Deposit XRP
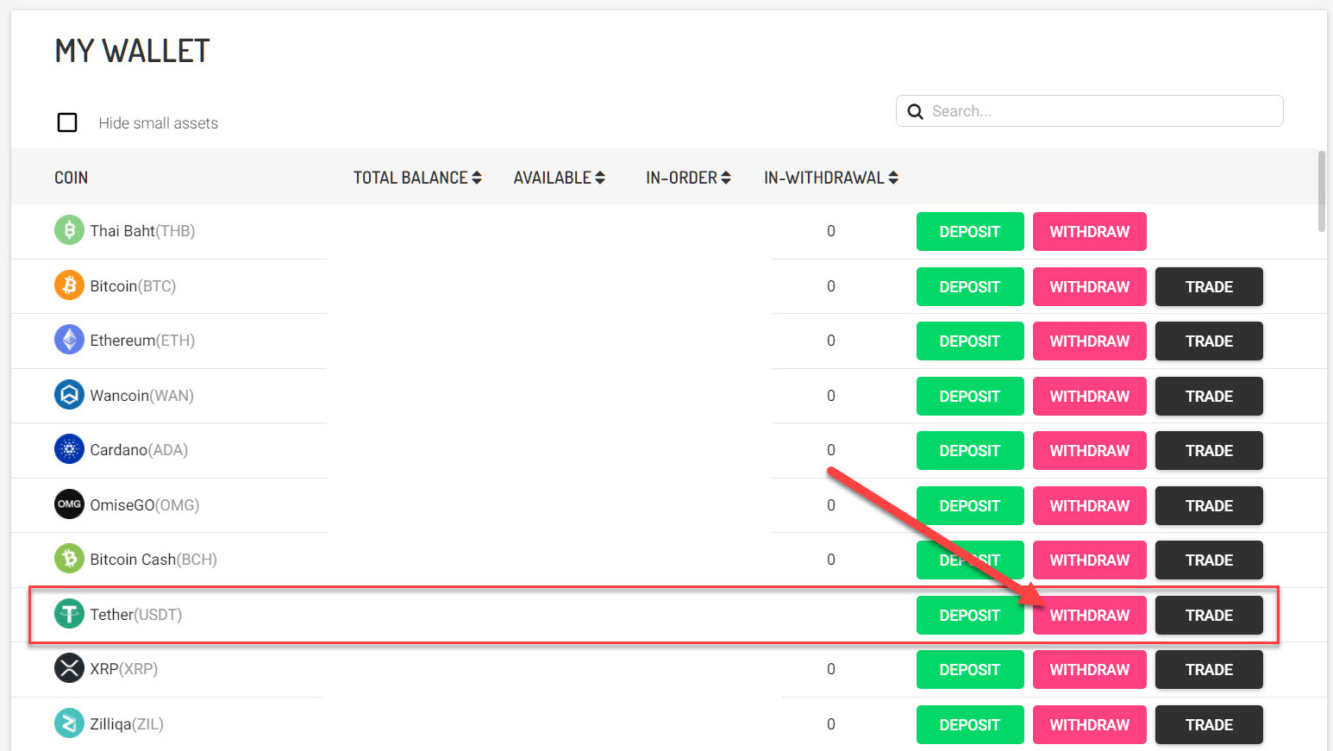The image size is (1333, 751). pos(970,669)
